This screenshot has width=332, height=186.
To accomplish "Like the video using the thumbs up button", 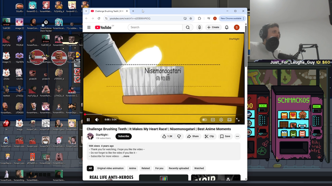I will (168, 136).
